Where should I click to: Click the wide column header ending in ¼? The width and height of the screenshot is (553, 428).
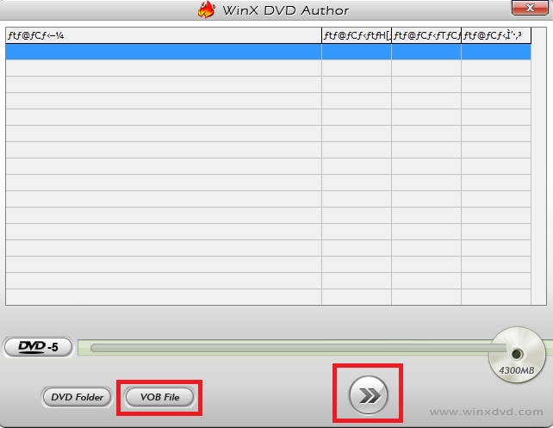[164, 35]
